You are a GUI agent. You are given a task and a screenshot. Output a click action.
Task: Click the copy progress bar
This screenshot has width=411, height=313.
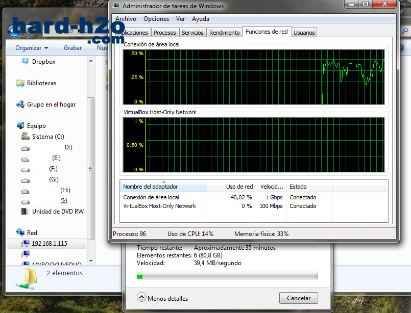click(227, 276)
